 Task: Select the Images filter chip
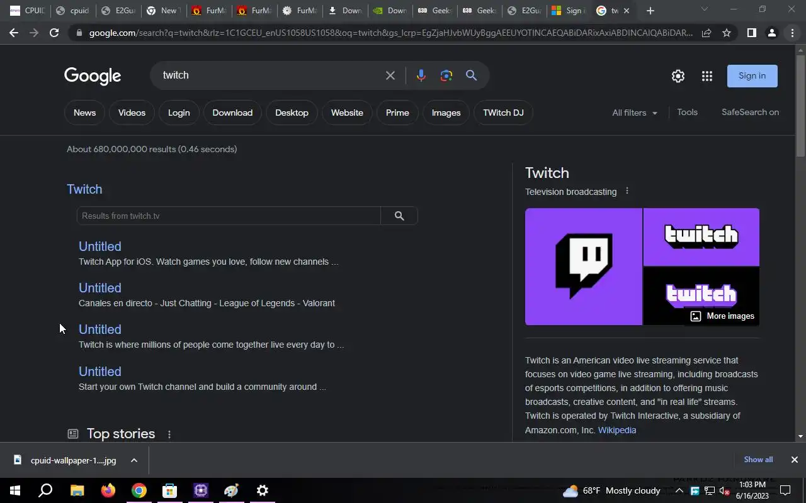pos(446,113)
